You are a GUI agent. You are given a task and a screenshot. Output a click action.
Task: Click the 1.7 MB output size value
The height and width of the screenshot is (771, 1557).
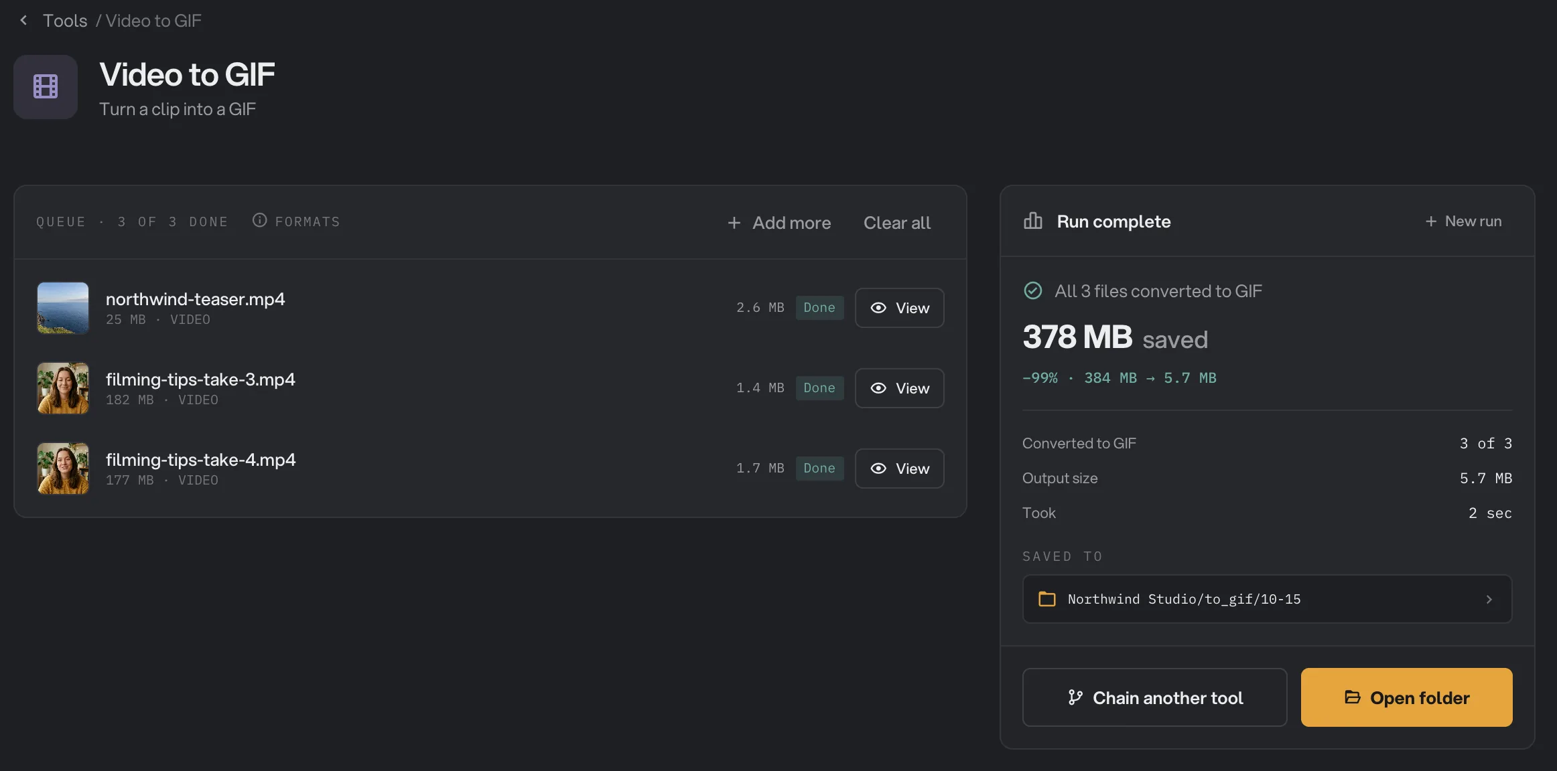[760, 468]
